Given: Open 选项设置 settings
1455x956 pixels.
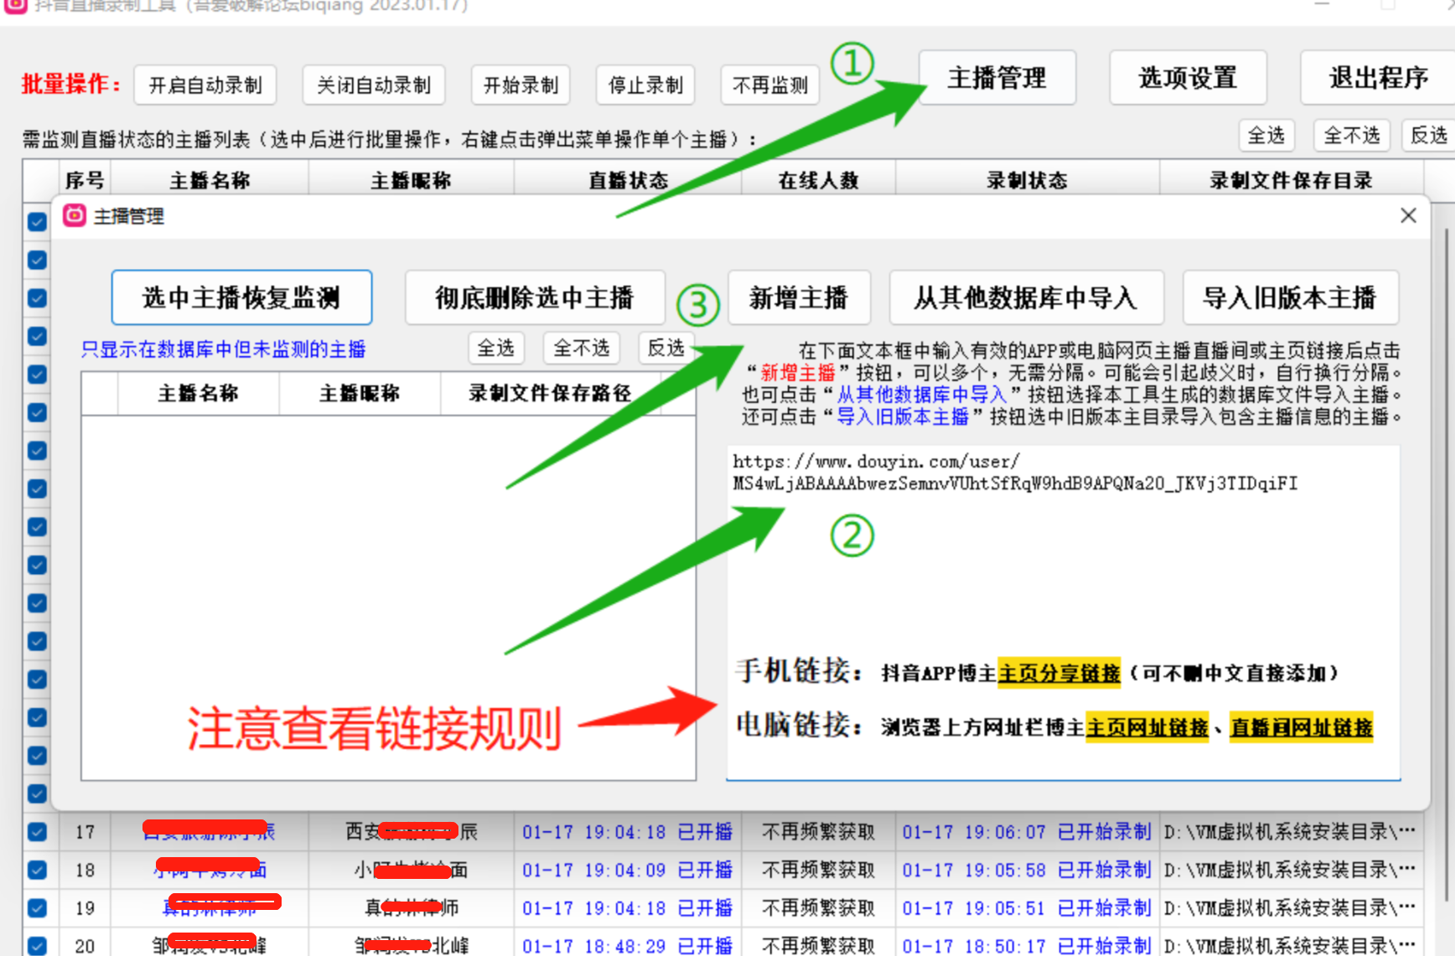Looking at the screenshot, I should pyautogui.click(x=1188, y=78).
